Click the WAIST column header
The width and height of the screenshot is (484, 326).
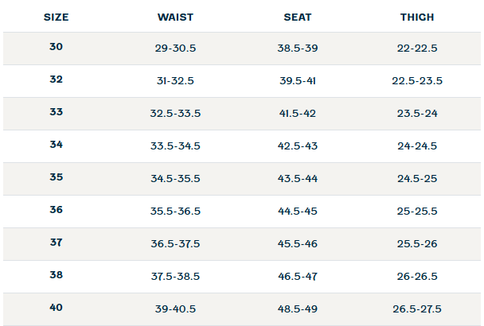tap(175, 17)
